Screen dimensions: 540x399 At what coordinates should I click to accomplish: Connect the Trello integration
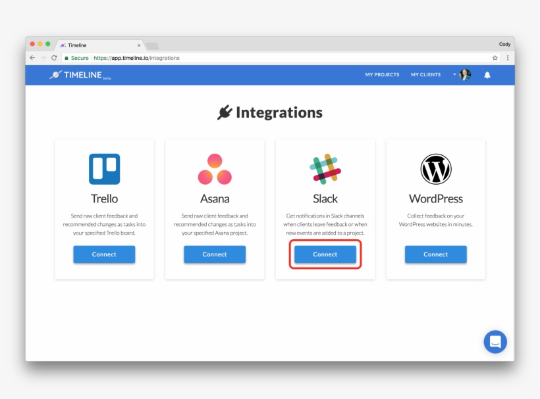[104, 254]
